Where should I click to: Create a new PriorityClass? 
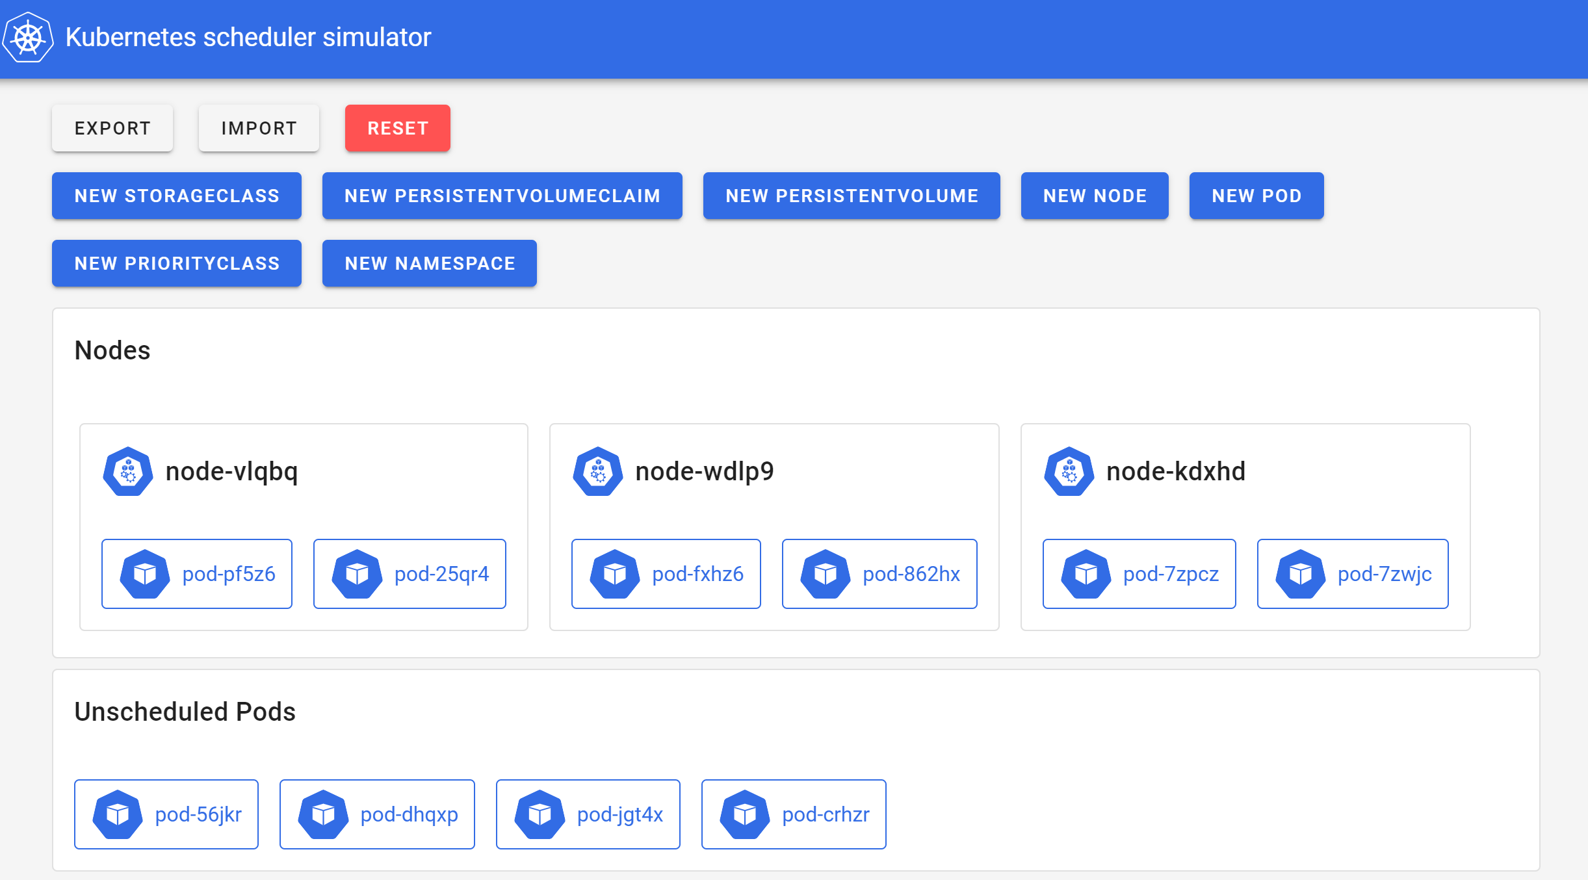(x=177, y=263)
